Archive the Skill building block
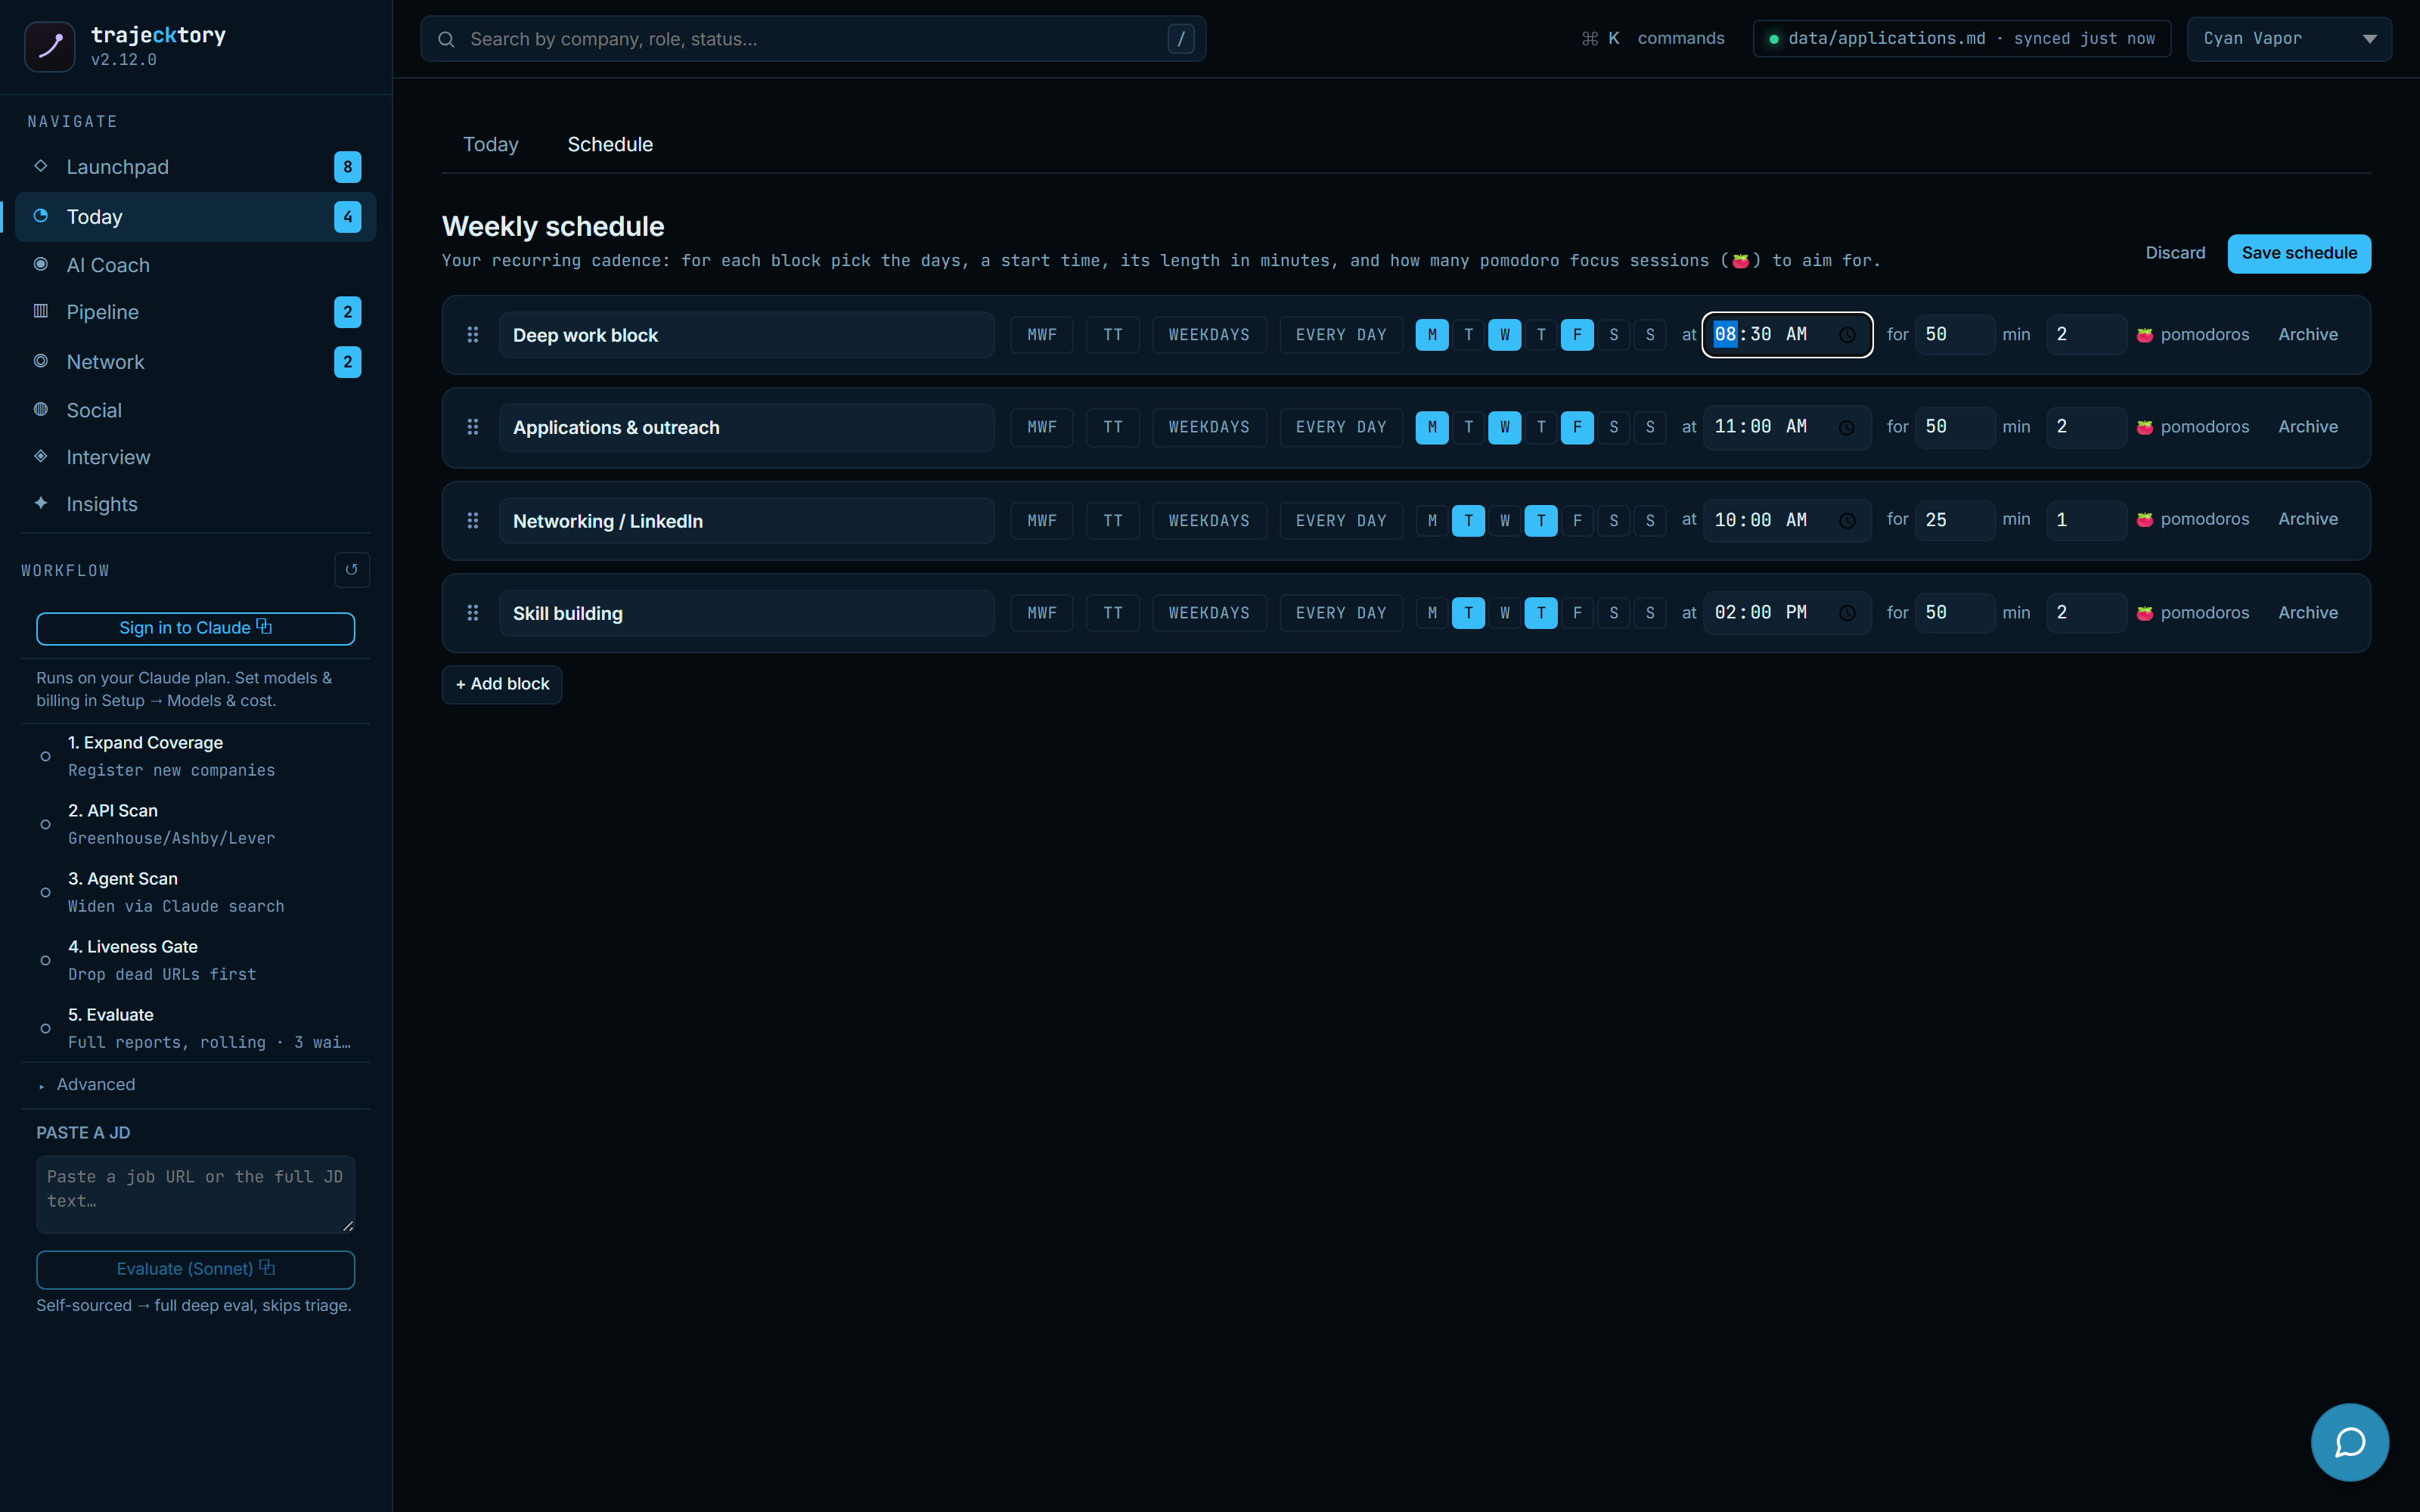This screenshot has width=2420, height=1512. point(2308,613)
